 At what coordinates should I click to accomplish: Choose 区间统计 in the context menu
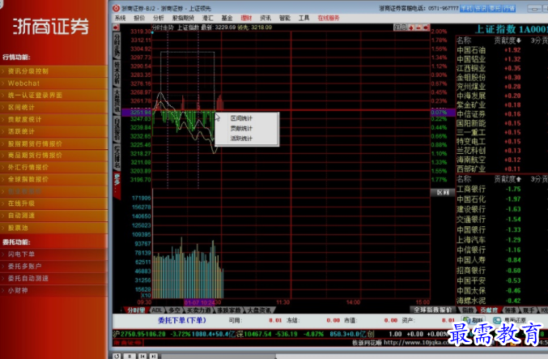tap(247, 118)
